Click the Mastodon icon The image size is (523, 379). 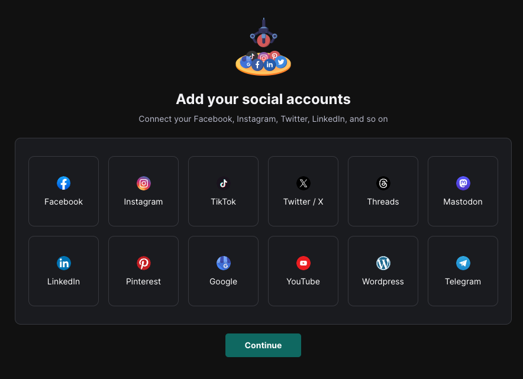[x=463, y=183]
